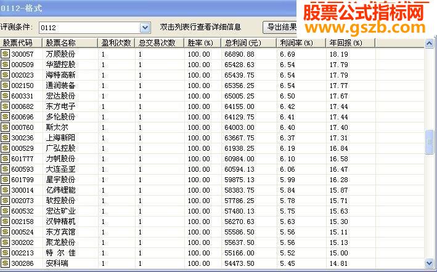Select stock name 安科瑞
This screenshot has height=272, width=437.
click(57, 263)
